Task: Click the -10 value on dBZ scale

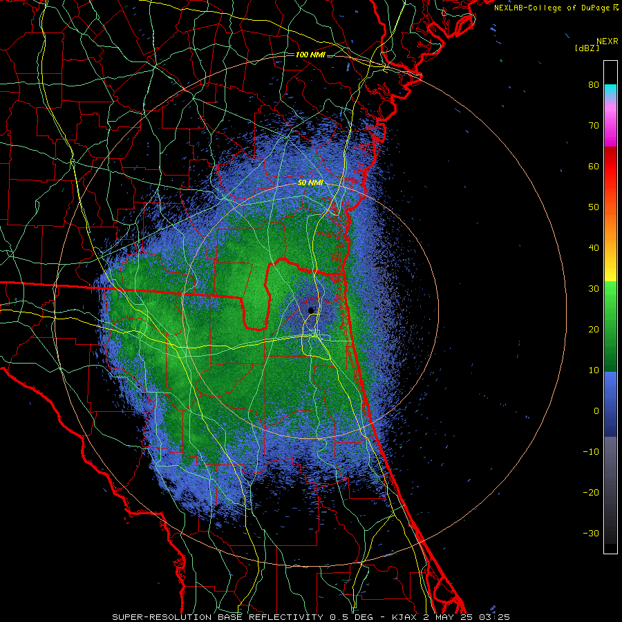Action: point(591,452)
